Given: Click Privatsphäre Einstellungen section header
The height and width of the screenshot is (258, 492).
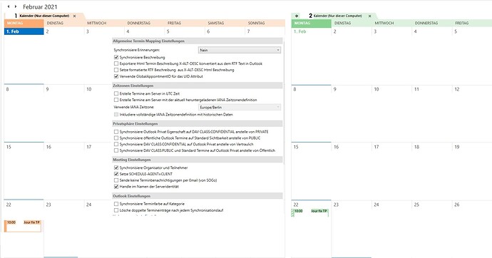Looking at the screenshot, I should tap(198, 124).
